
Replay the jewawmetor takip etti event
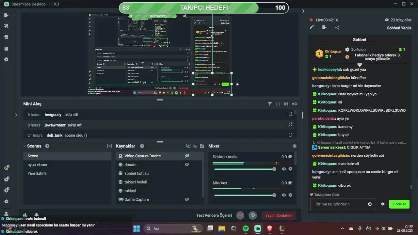(x=290, y=124)
